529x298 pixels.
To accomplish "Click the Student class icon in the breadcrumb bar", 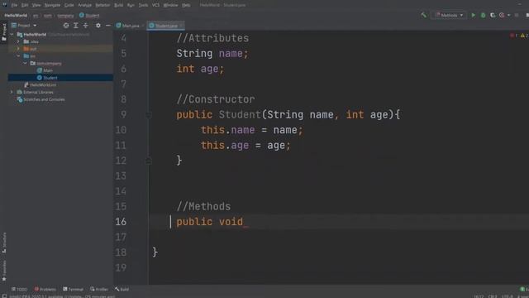I will [82, 15].
